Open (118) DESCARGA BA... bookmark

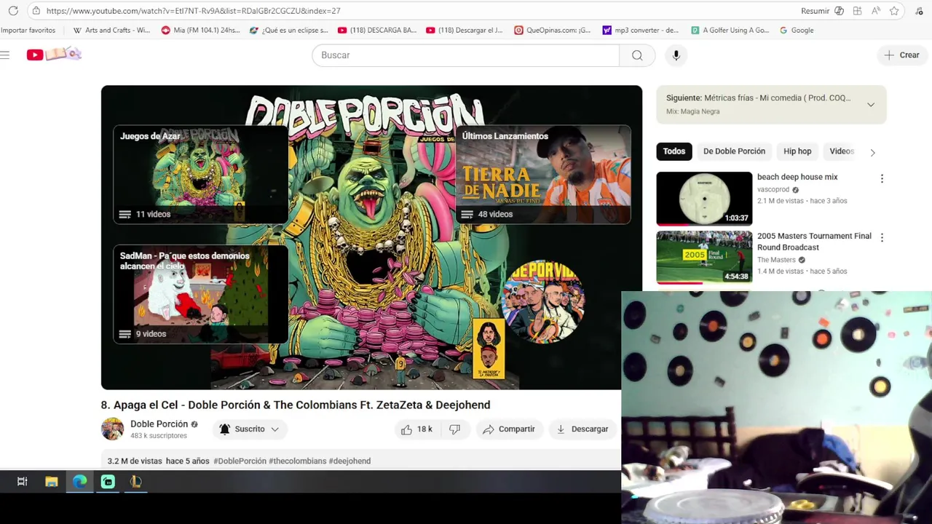[377, 31]
